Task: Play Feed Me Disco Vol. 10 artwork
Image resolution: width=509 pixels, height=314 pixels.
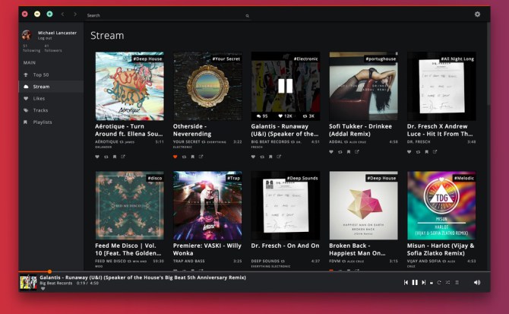Action: 129,205
